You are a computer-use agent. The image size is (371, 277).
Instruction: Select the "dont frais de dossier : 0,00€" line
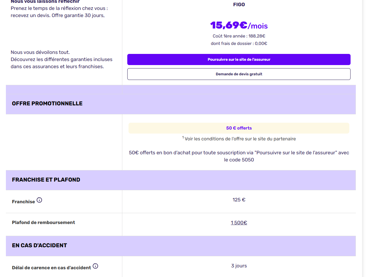coord(239,44)
